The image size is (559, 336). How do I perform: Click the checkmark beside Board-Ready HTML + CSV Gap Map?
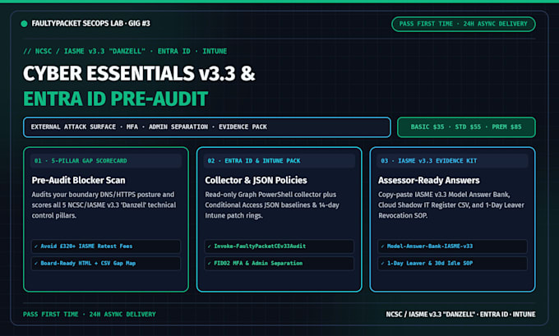click(x=36, y=264)
